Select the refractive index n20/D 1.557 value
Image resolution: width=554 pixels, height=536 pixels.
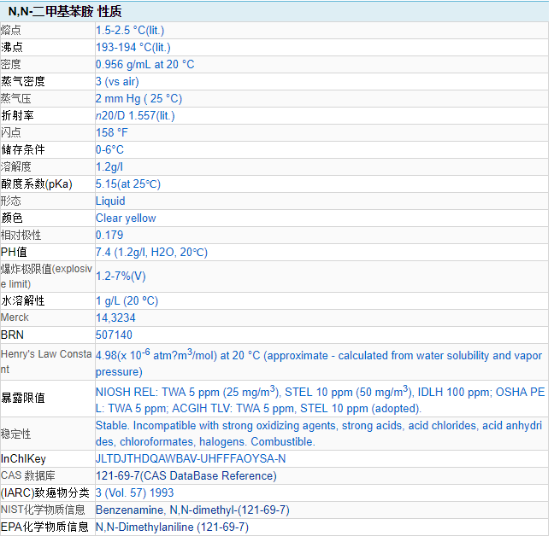click(x=135, y=115)
